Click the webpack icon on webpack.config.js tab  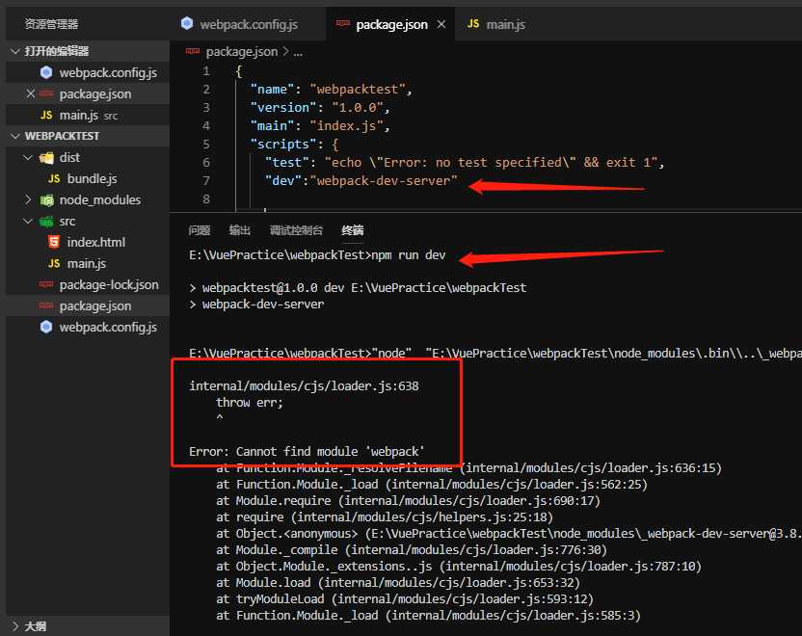(187, 23)
